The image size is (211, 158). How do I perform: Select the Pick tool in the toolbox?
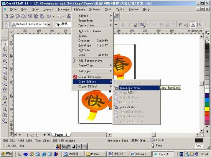pyautogui.click(x=5, y=43)
